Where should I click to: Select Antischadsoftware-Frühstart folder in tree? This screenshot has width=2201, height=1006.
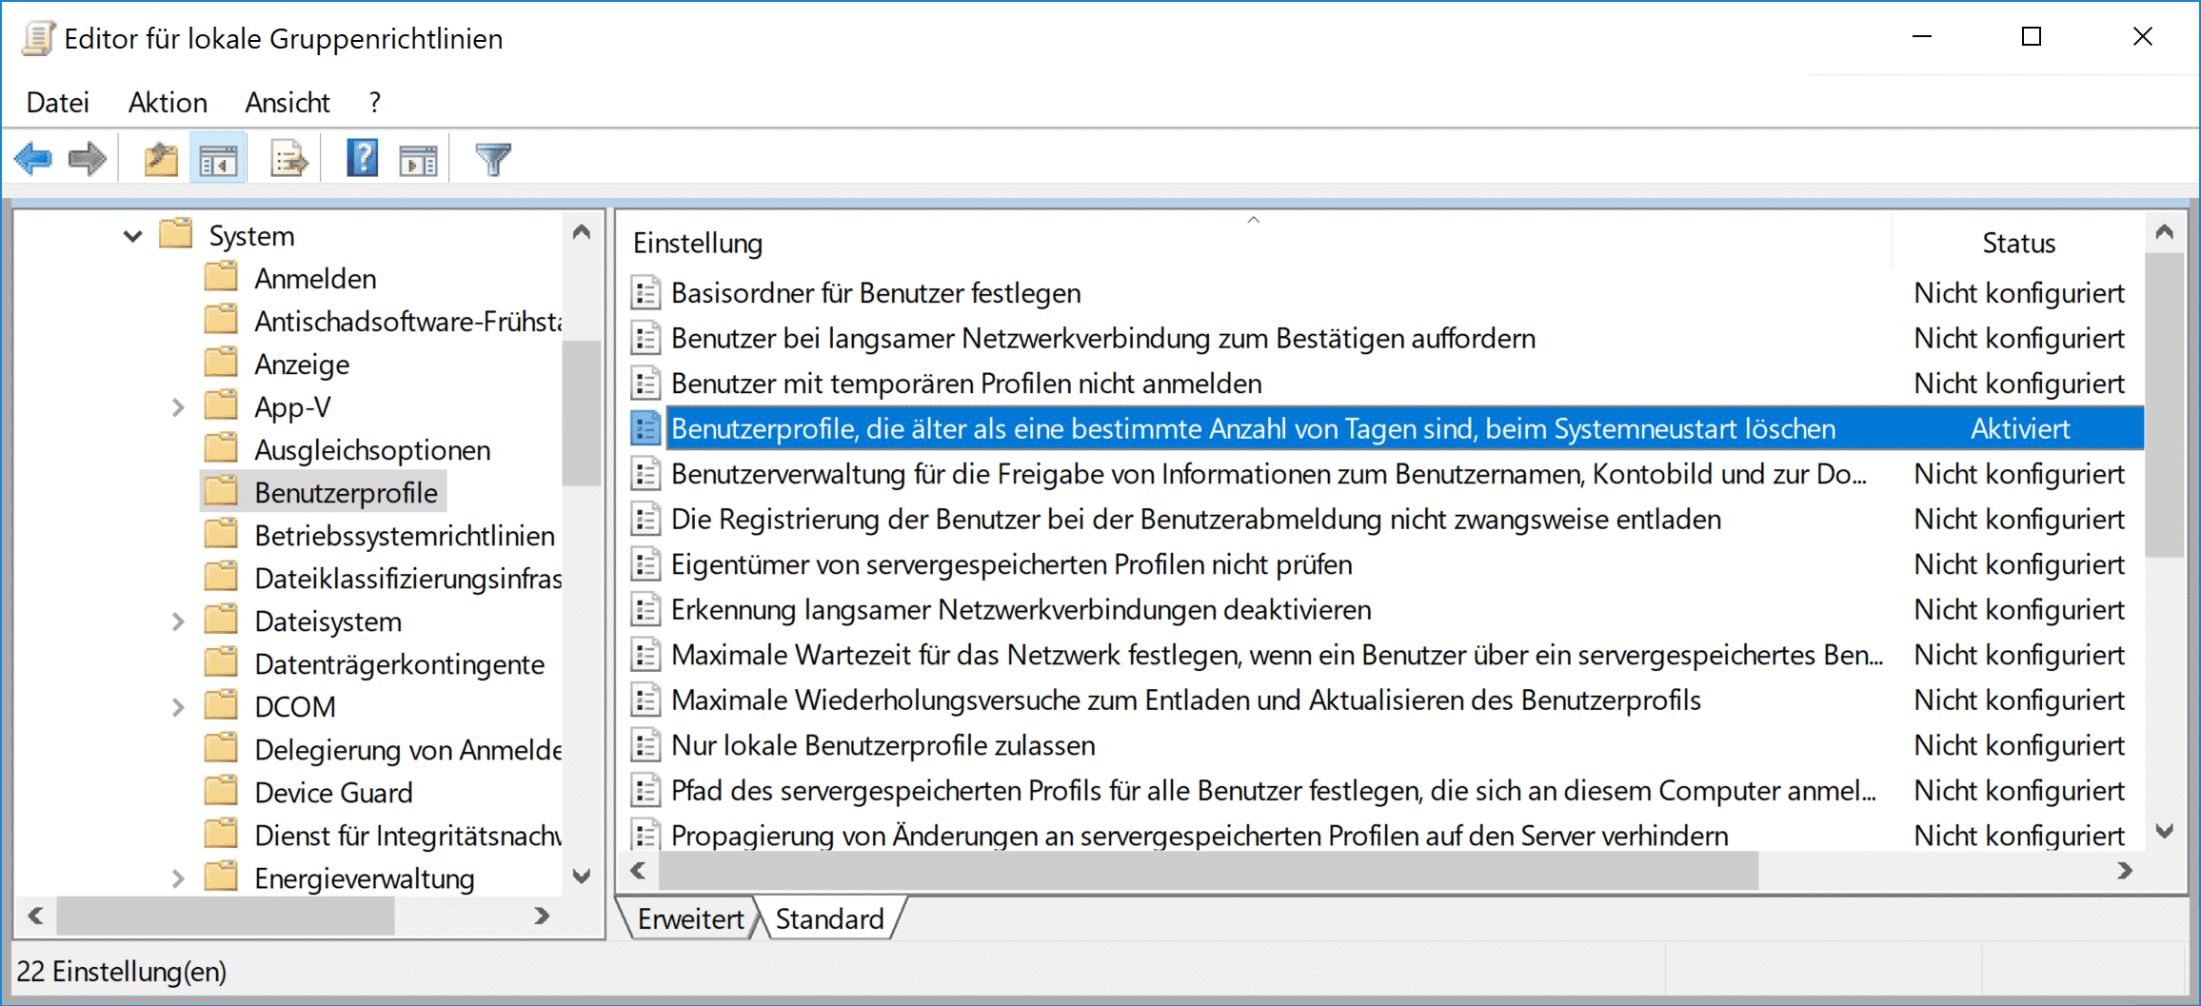pyautogui.click(x=407, y=322)
